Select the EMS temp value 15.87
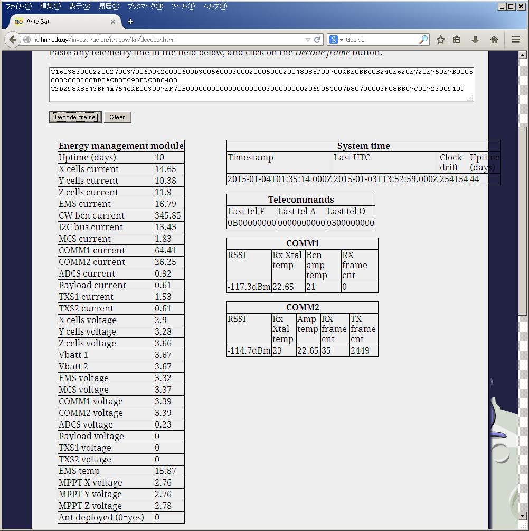Image resolution: width=529 pixels, height=531 pixels. pyautogui.click(x=165, y=471)
